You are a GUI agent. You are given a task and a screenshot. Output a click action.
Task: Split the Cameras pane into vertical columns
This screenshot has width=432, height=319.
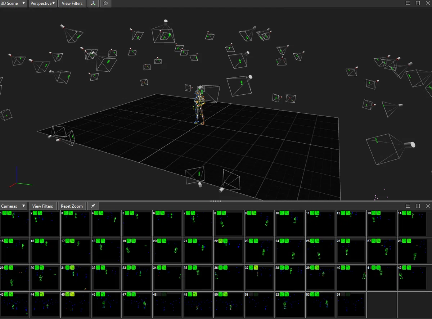[418, 206]
